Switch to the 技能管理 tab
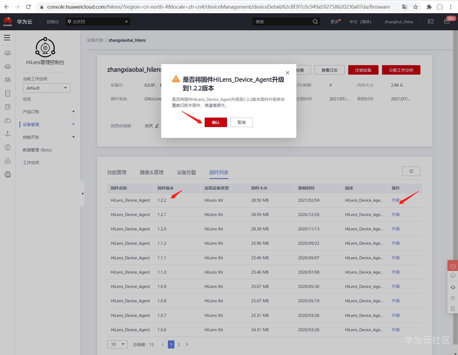This screenshot has width=458, height=355. 117,172
